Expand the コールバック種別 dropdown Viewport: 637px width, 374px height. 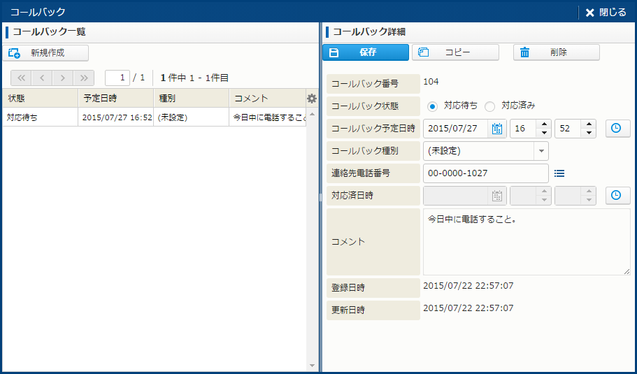pos(541,151)
